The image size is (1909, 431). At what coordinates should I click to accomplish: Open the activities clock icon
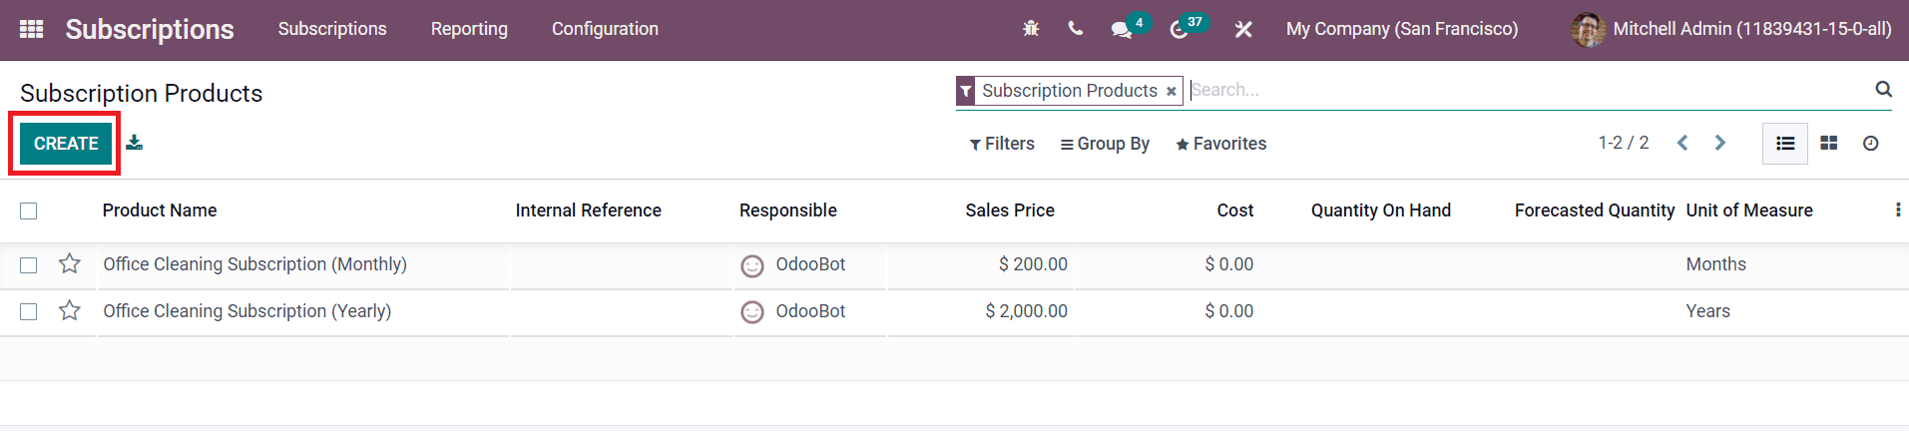[x=1179, y=29]
